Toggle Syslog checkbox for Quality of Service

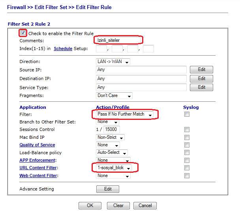(x=187, y=145)
